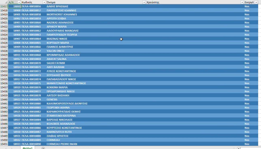Switch to the Φύλλο1 sheet tab

28,148
